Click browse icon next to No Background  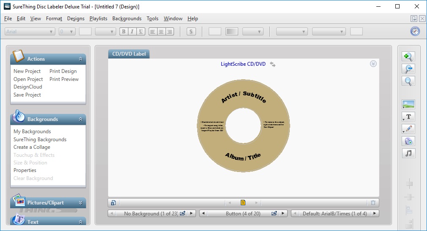(182, 213)
